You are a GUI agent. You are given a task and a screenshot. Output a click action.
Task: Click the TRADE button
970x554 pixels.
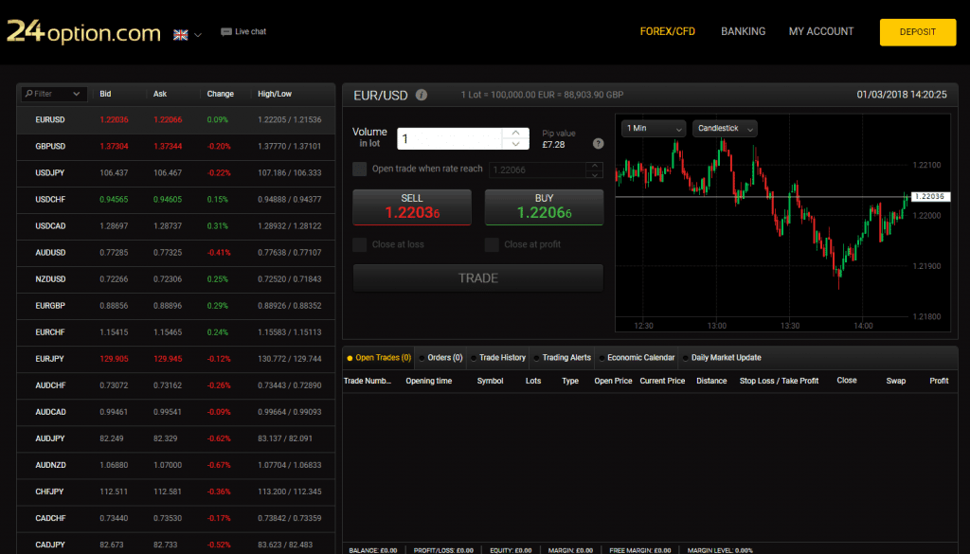(x=478, y=278)
